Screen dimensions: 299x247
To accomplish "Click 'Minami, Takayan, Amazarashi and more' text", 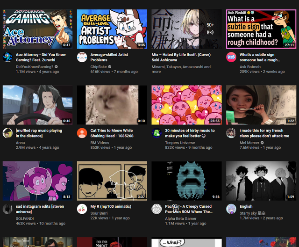I will click(x=181, y=69).
